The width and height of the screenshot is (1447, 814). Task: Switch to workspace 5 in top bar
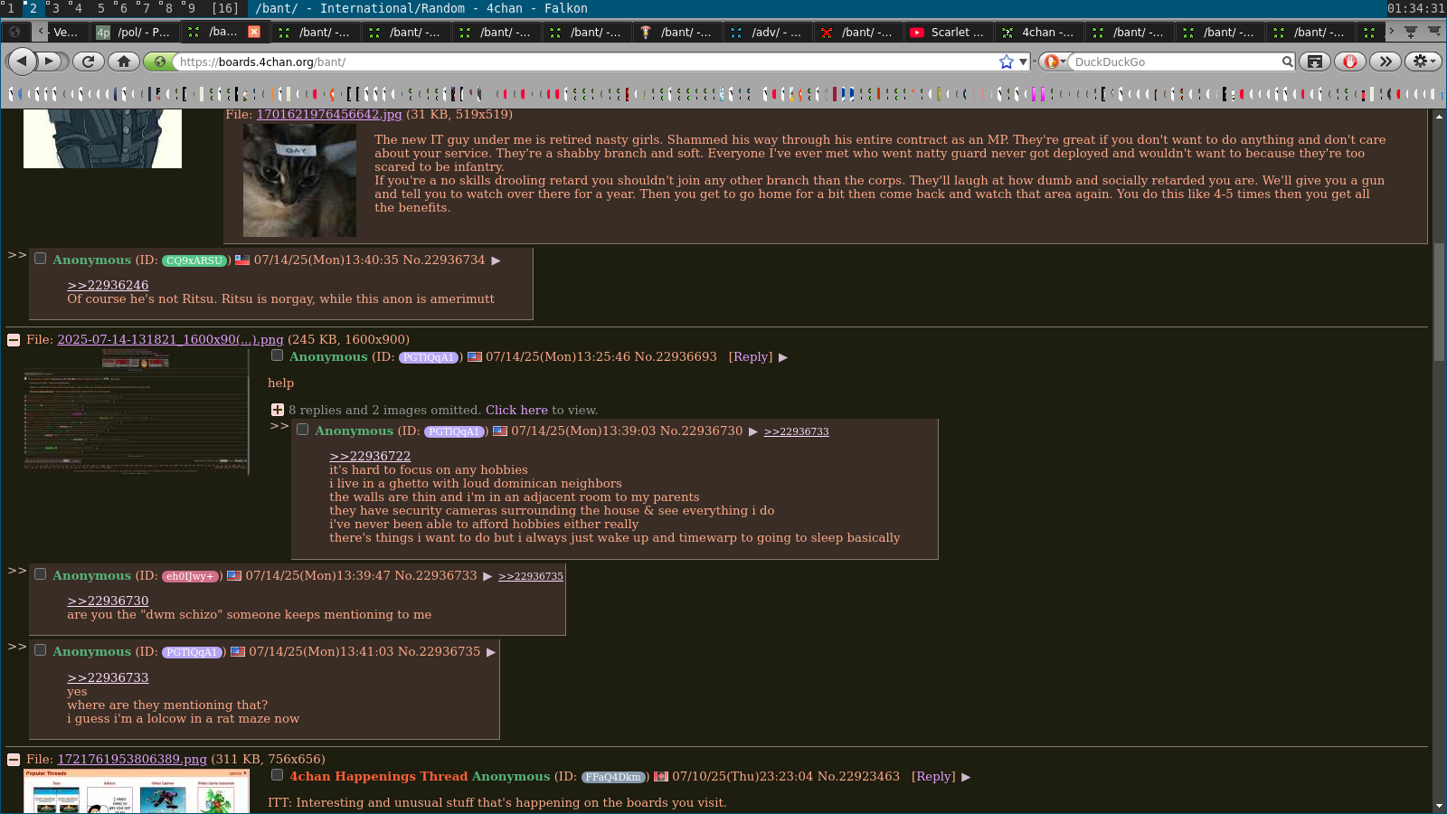101,8
